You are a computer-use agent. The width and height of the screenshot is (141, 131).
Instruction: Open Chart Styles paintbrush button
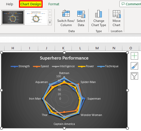[134, 66]
